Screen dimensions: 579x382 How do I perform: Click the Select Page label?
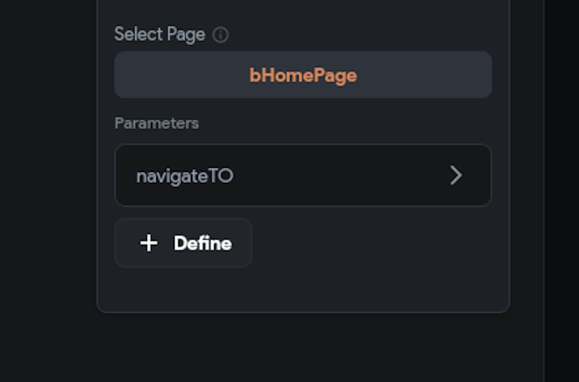tap(160, 35)
